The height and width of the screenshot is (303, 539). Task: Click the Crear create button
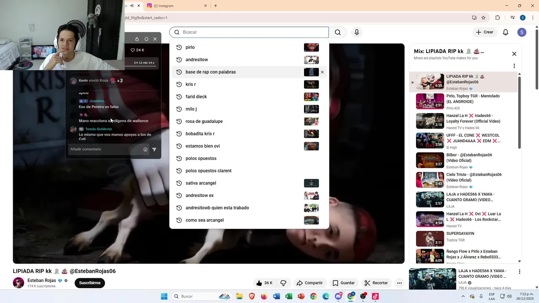pyautogui.click(x=485, y=32)
